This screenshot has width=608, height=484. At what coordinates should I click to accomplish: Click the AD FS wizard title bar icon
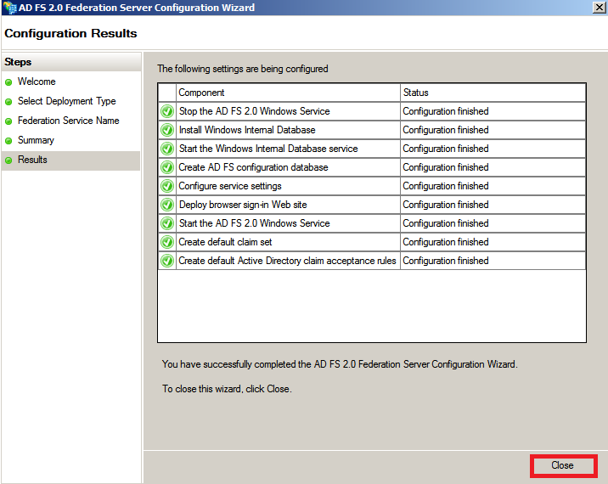click(9, 8)
